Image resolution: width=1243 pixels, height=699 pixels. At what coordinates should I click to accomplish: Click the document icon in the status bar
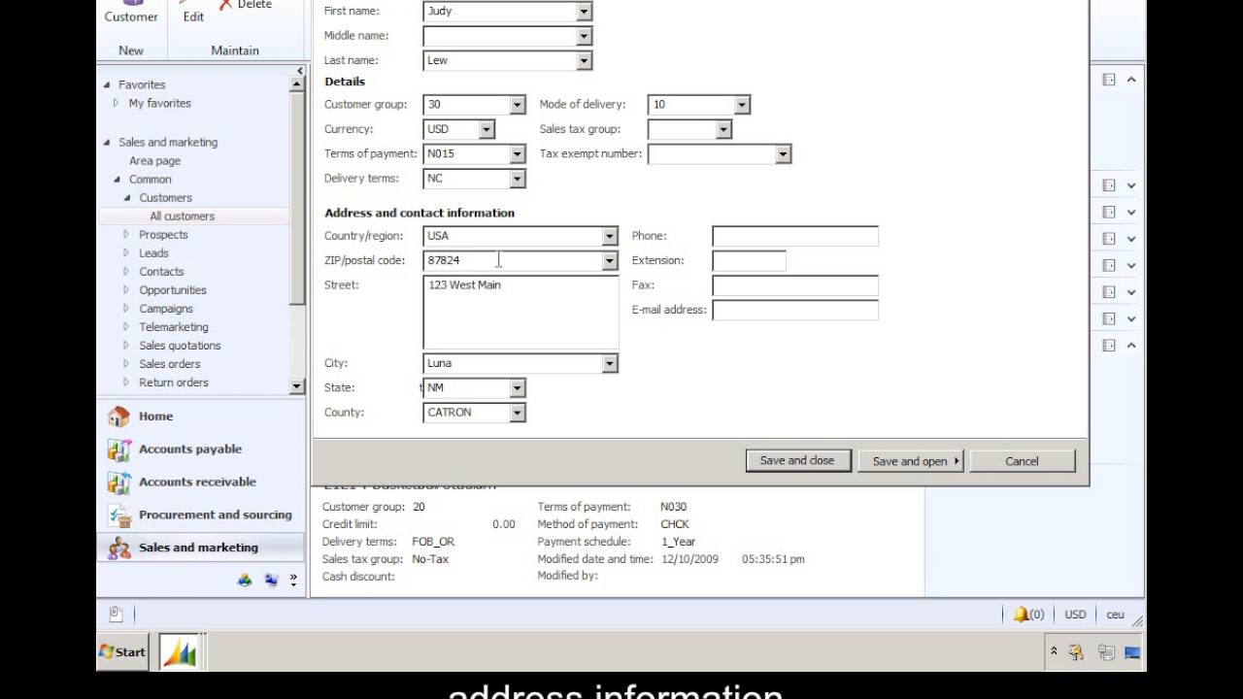point(116,614)
